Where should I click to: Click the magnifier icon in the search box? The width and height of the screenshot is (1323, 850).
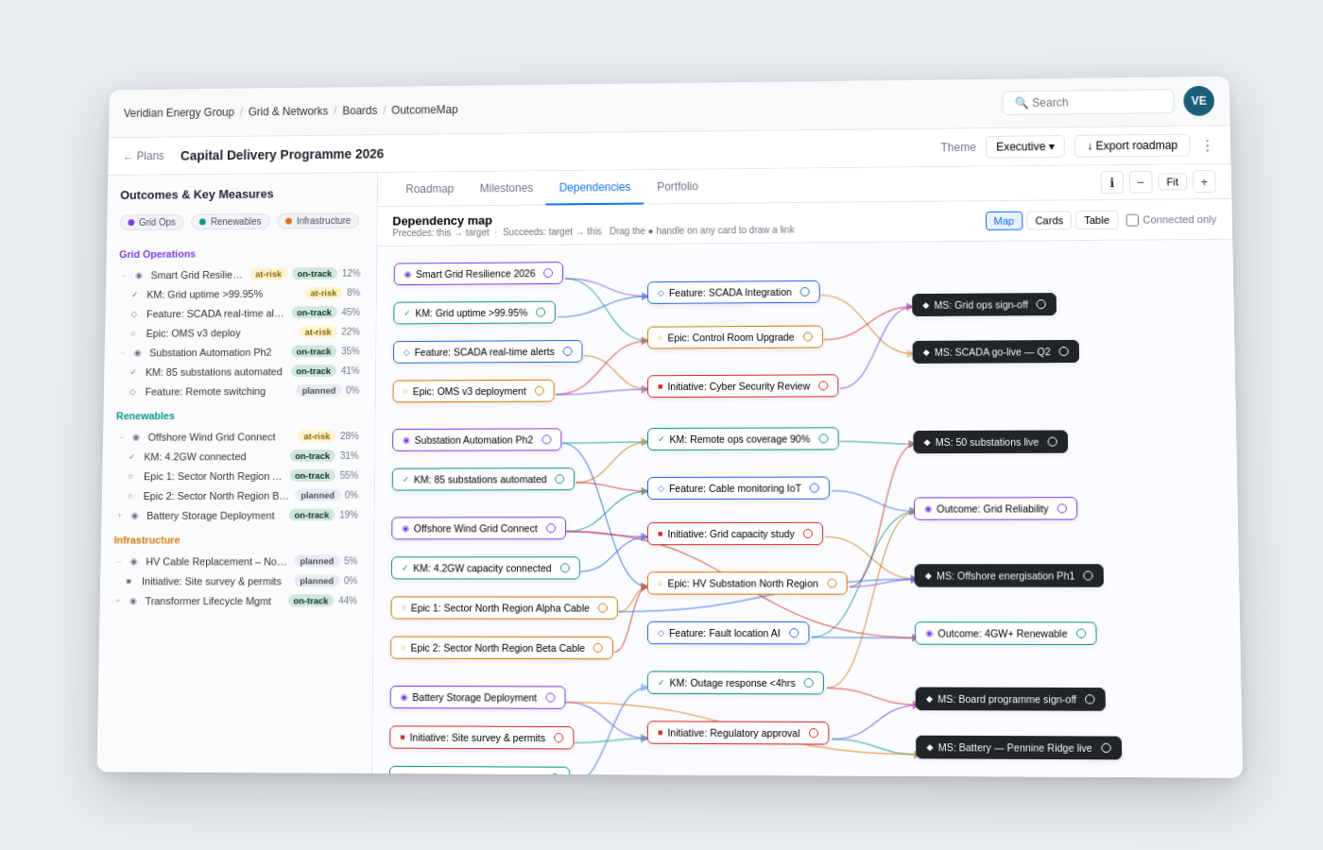1021,102
